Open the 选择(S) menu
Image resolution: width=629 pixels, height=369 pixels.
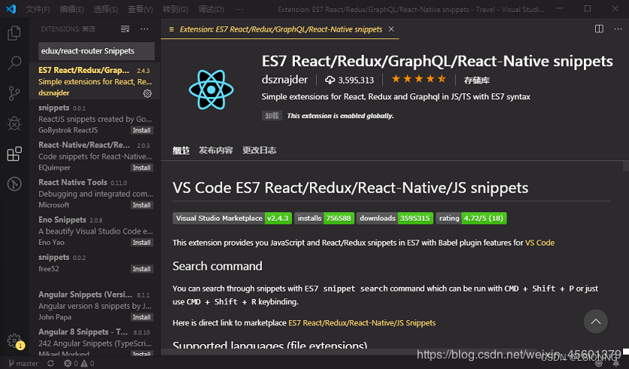click(x=105, y=9)
